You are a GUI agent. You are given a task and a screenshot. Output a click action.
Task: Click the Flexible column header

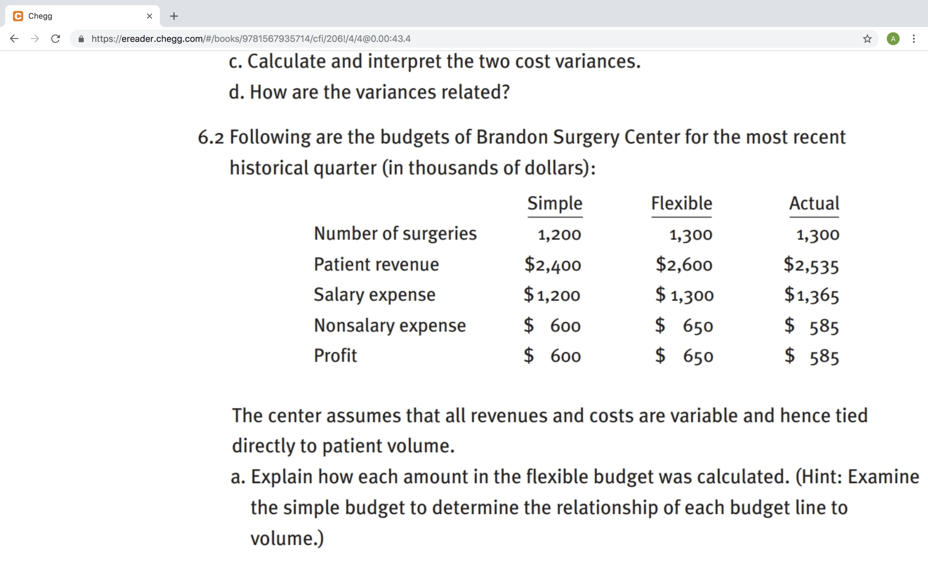(681, 203)
